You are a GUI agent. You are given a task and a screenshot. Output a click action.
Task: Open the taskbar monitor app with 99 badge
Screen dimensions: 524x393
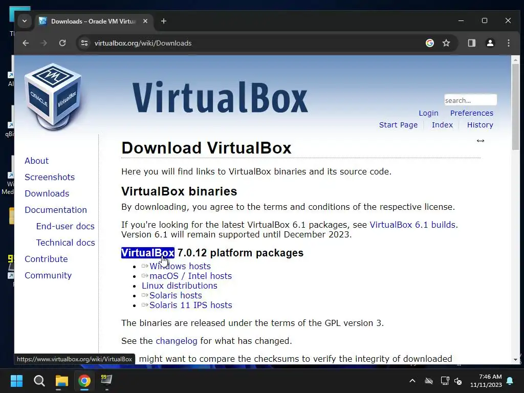106,381
